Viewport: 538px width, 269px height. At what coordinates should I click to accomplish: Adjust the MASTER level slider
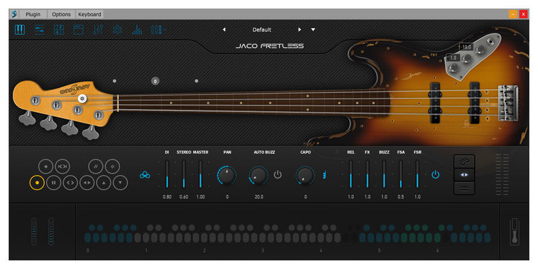[200, 174]
